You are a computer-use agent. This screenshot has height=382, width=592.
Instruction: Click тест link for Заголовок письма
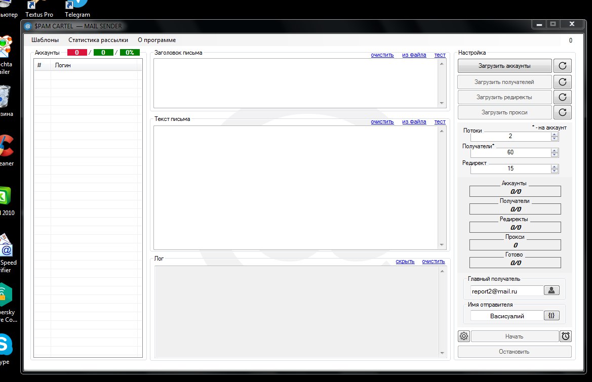[440, 55]
